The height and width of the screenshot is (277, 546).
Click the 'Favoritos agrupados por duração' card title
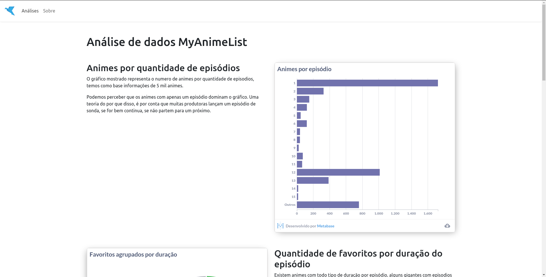point(133,255)
